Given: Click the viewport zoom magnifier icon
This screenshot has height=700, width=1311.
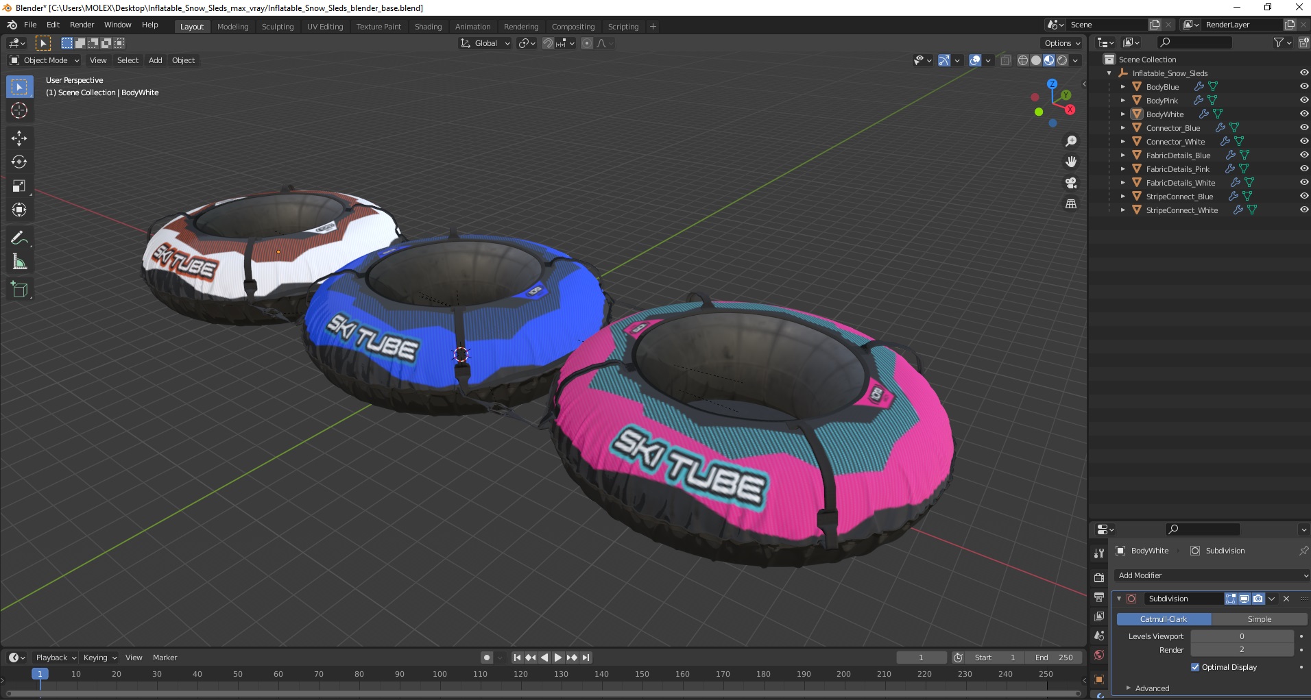Looking at the screenshot, I should (x=1071, y=141).
